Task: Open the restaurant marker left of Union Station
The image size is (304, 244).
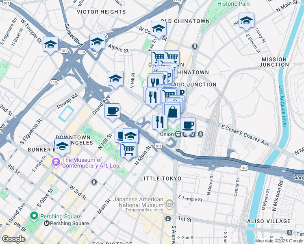Action: [x=160, y=123]
